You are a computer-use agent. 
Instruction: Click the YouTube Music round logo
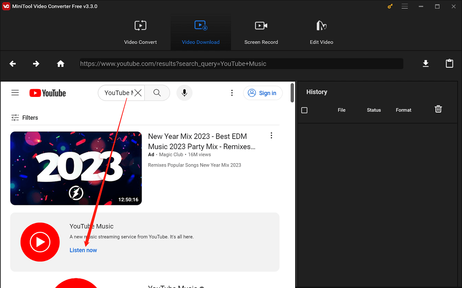pyautogui.click(x=40, y=242)
